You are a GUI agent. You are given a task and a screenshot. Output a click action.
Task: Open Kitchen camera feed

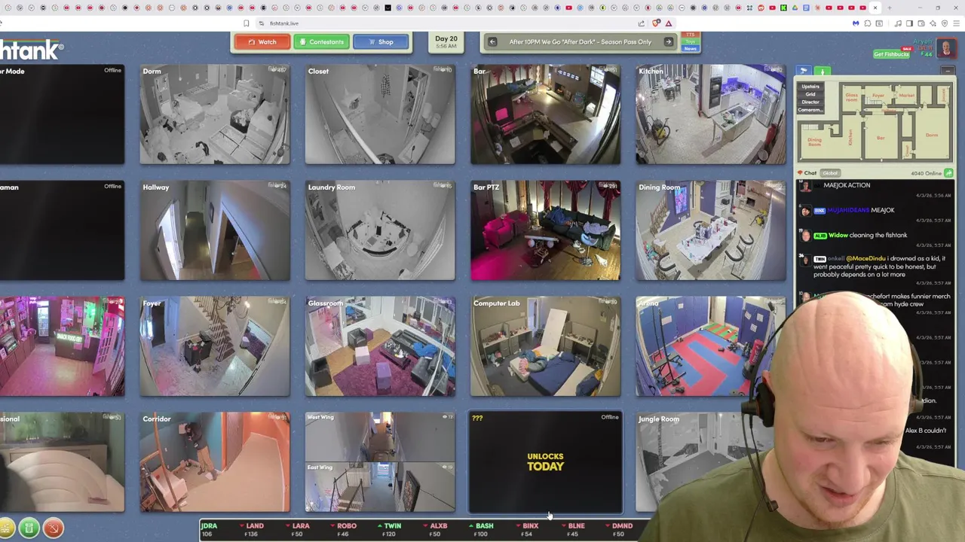[x=711, y=114]
